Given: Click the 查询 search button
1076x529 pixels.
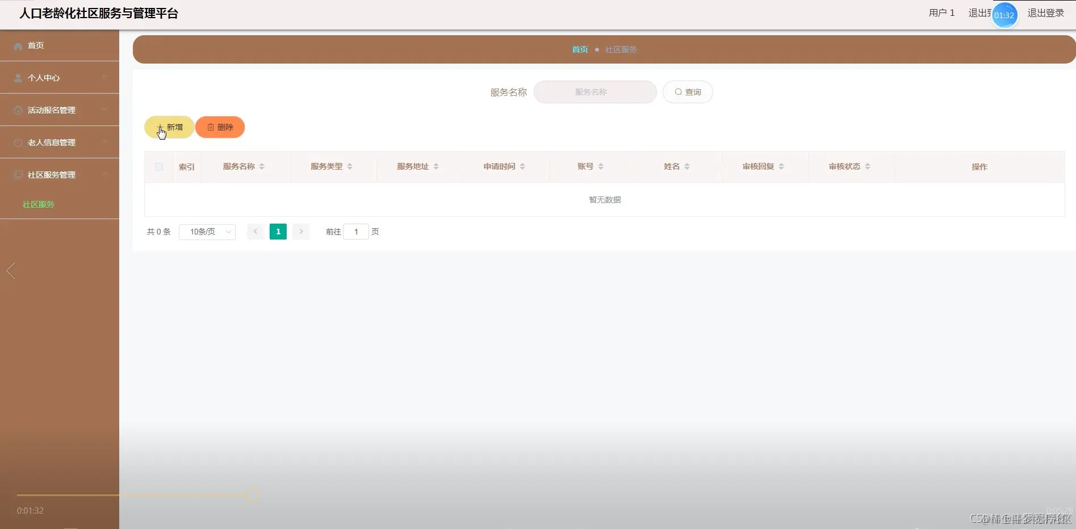Looking at the screenshot, I should (x=688, y=91).
